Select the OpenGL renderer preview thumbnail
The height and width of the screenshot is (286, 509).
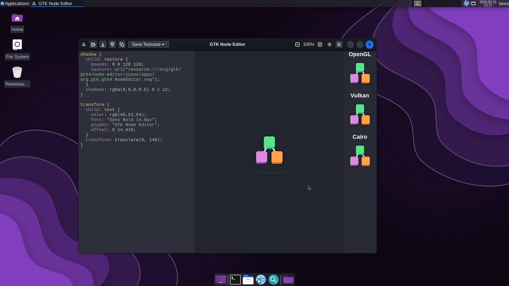(360, 75)
